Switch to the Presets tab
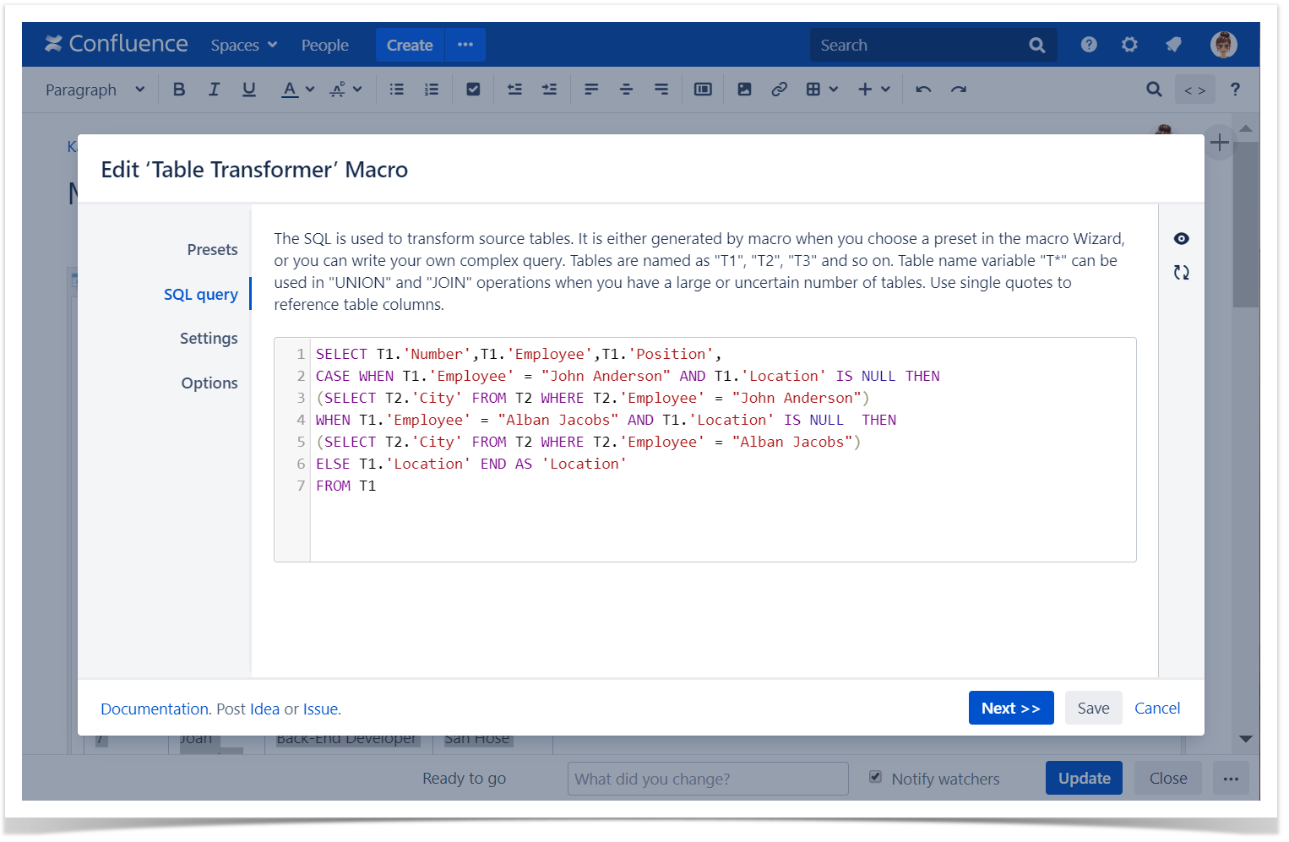Image resolution: width=1289 pixels, height=842 pixels. pyautogui.click(x=212, y=250)
